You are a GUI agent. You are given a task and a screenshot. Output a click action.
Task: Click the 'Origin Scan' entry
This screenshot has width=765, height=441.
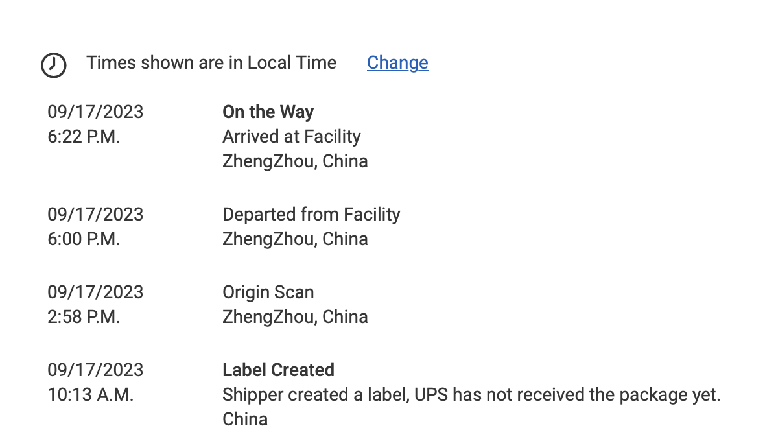pos(268,292)
